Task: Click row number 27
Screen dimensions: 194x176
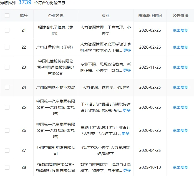Action: 24,150
